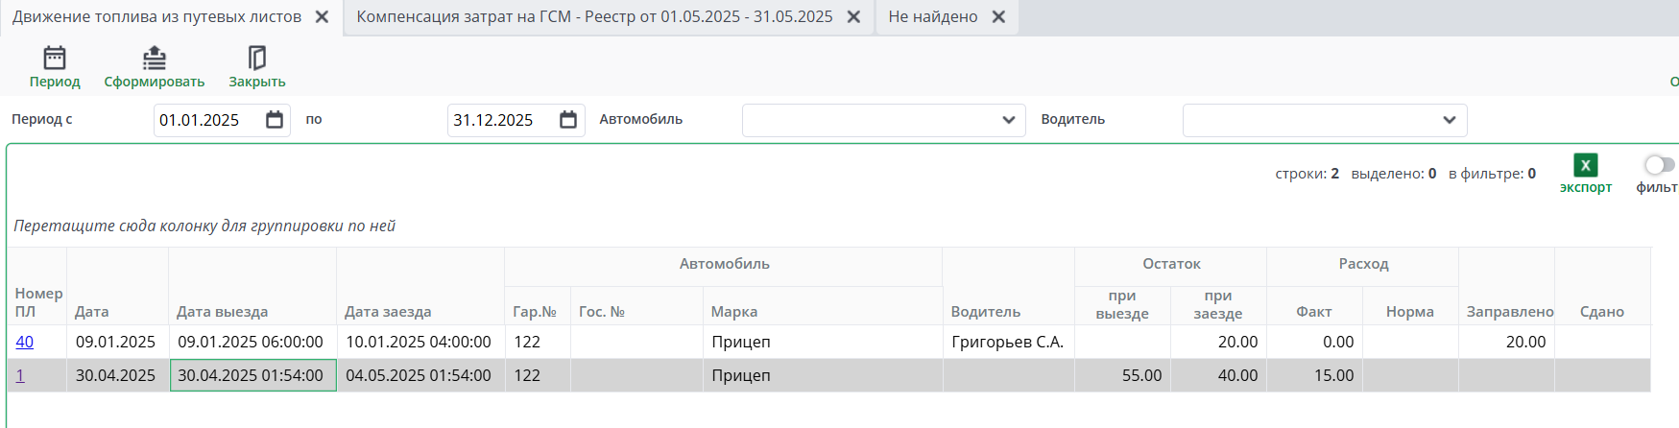Click the Сформировать report icon

[155, 59]
